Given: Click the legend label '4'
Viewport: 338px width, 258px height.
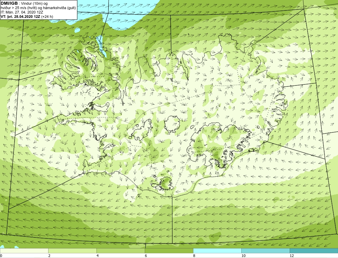Looking at the screenshot, I should click(98, 256).
